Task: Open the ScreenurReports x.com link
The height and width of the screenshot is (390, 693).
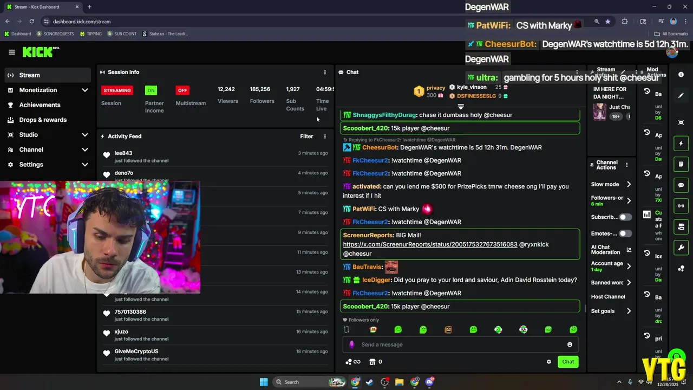Action: (430, 244)
